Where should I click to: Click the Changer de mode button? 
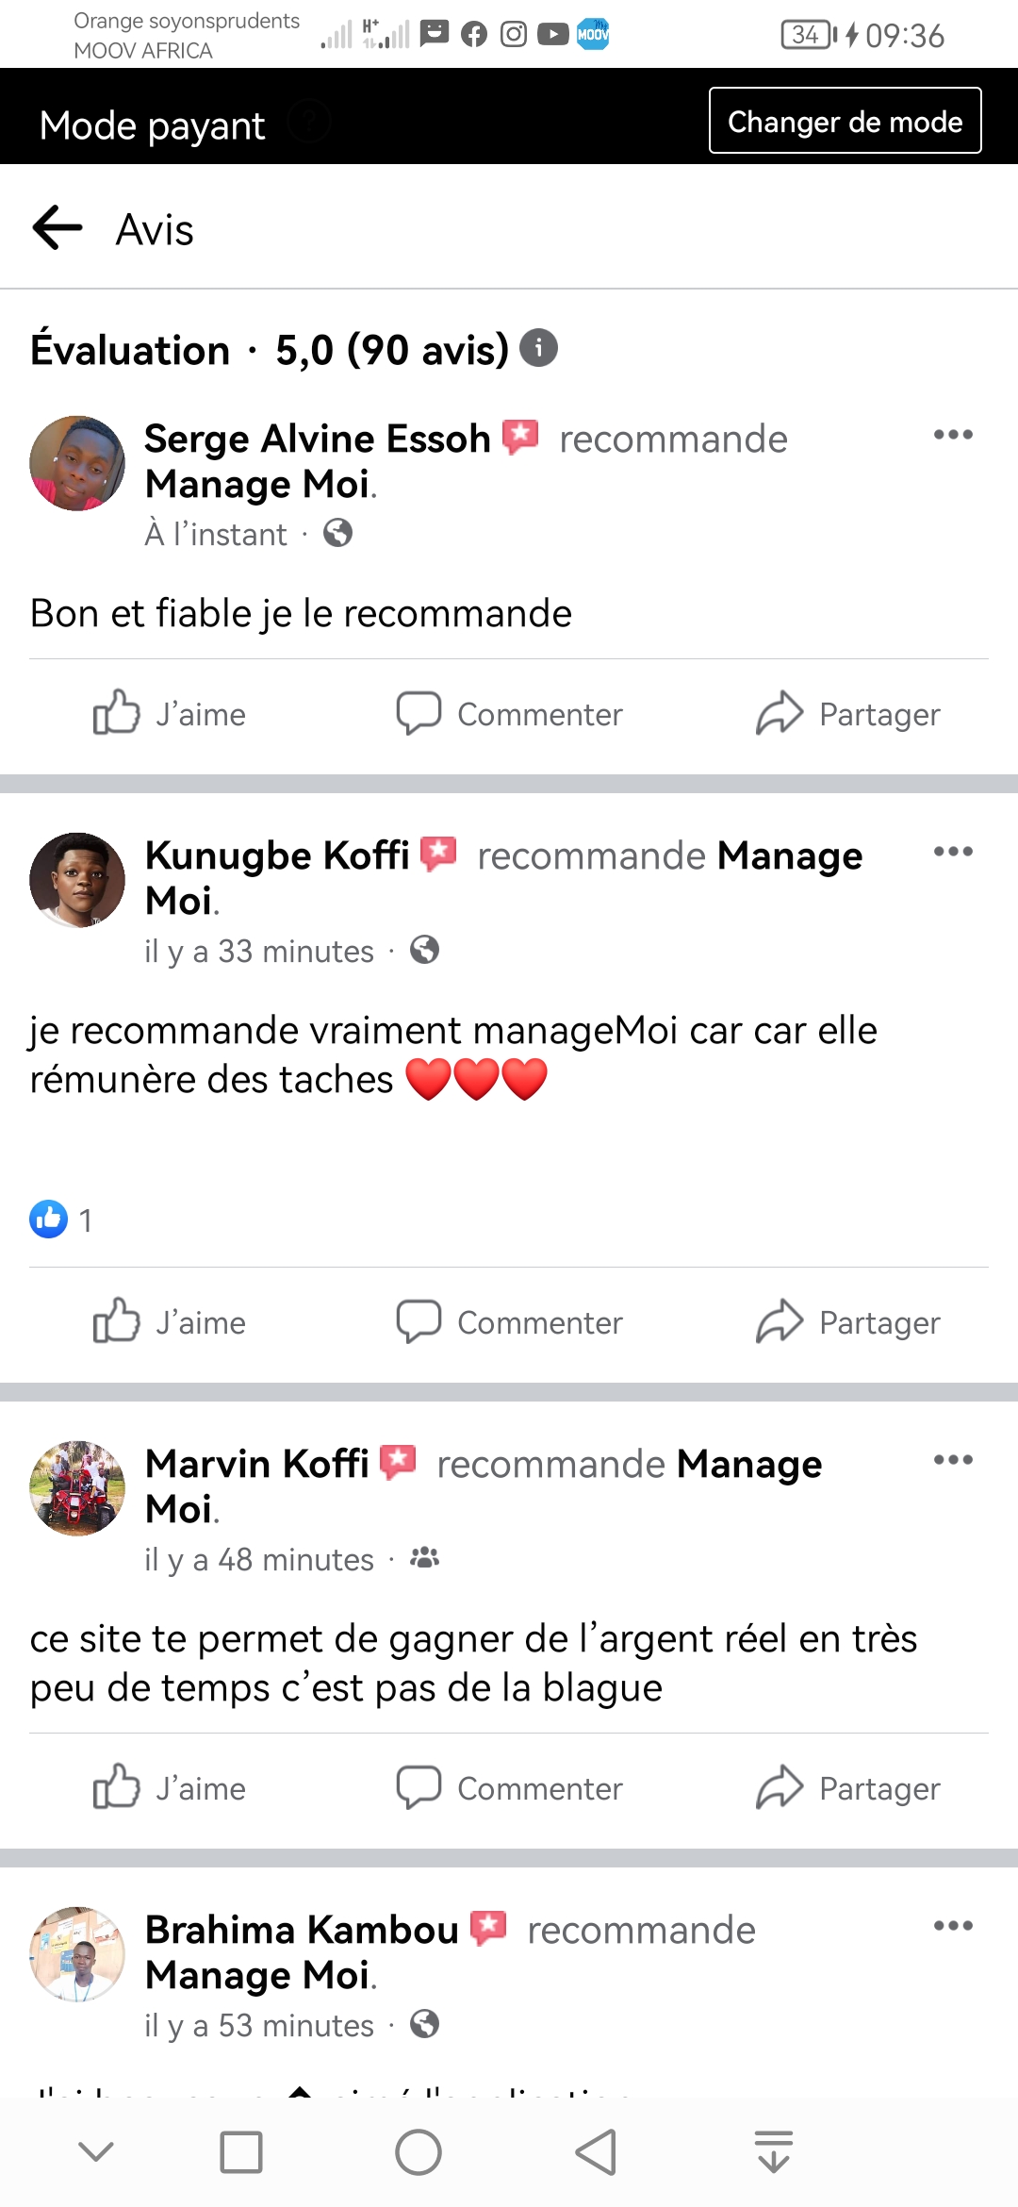tap(845, 121)
